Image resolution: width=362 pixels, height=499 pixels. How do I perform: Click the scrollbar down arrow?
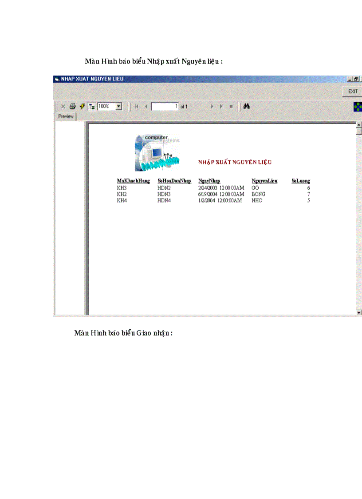pyautogui.click(x=358, y=312)
